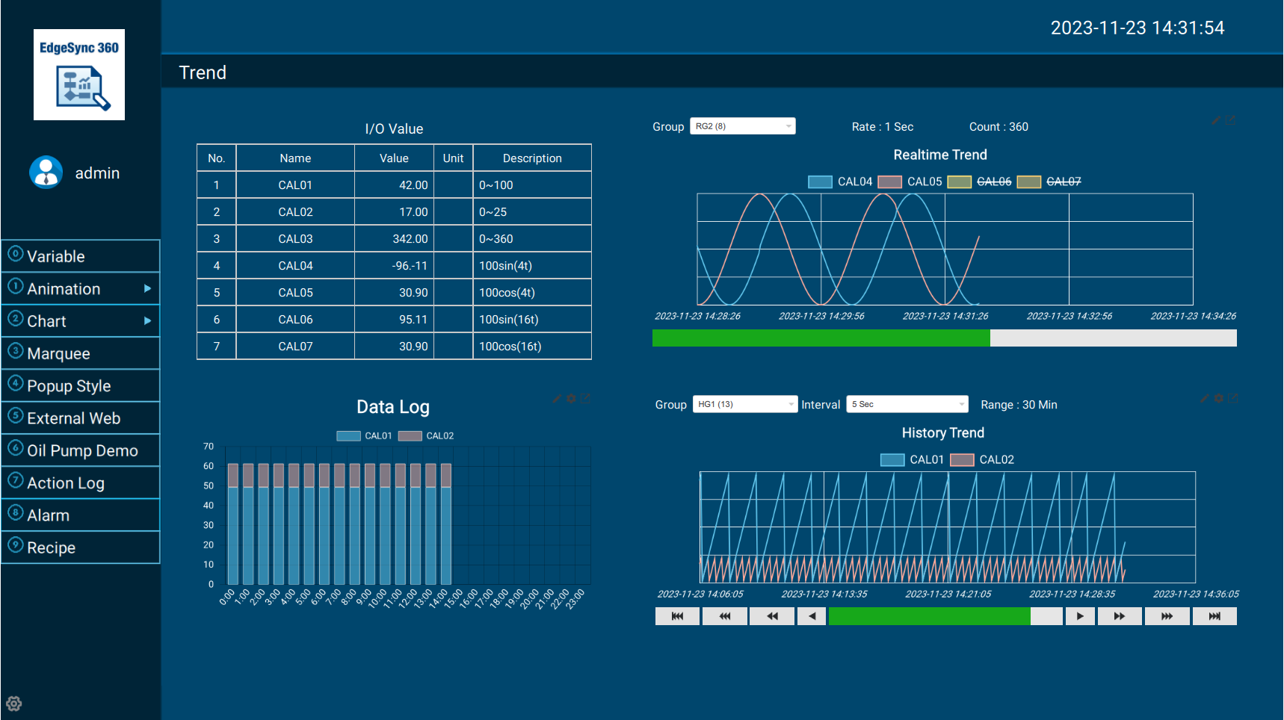Go to the Alarm page

click(81, 515)
